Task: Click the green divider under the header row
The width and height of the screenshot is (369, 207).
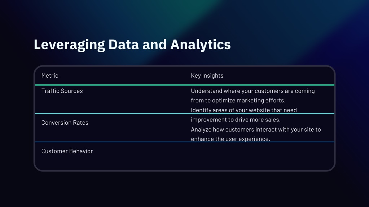Action: click(x=185, y=85)
